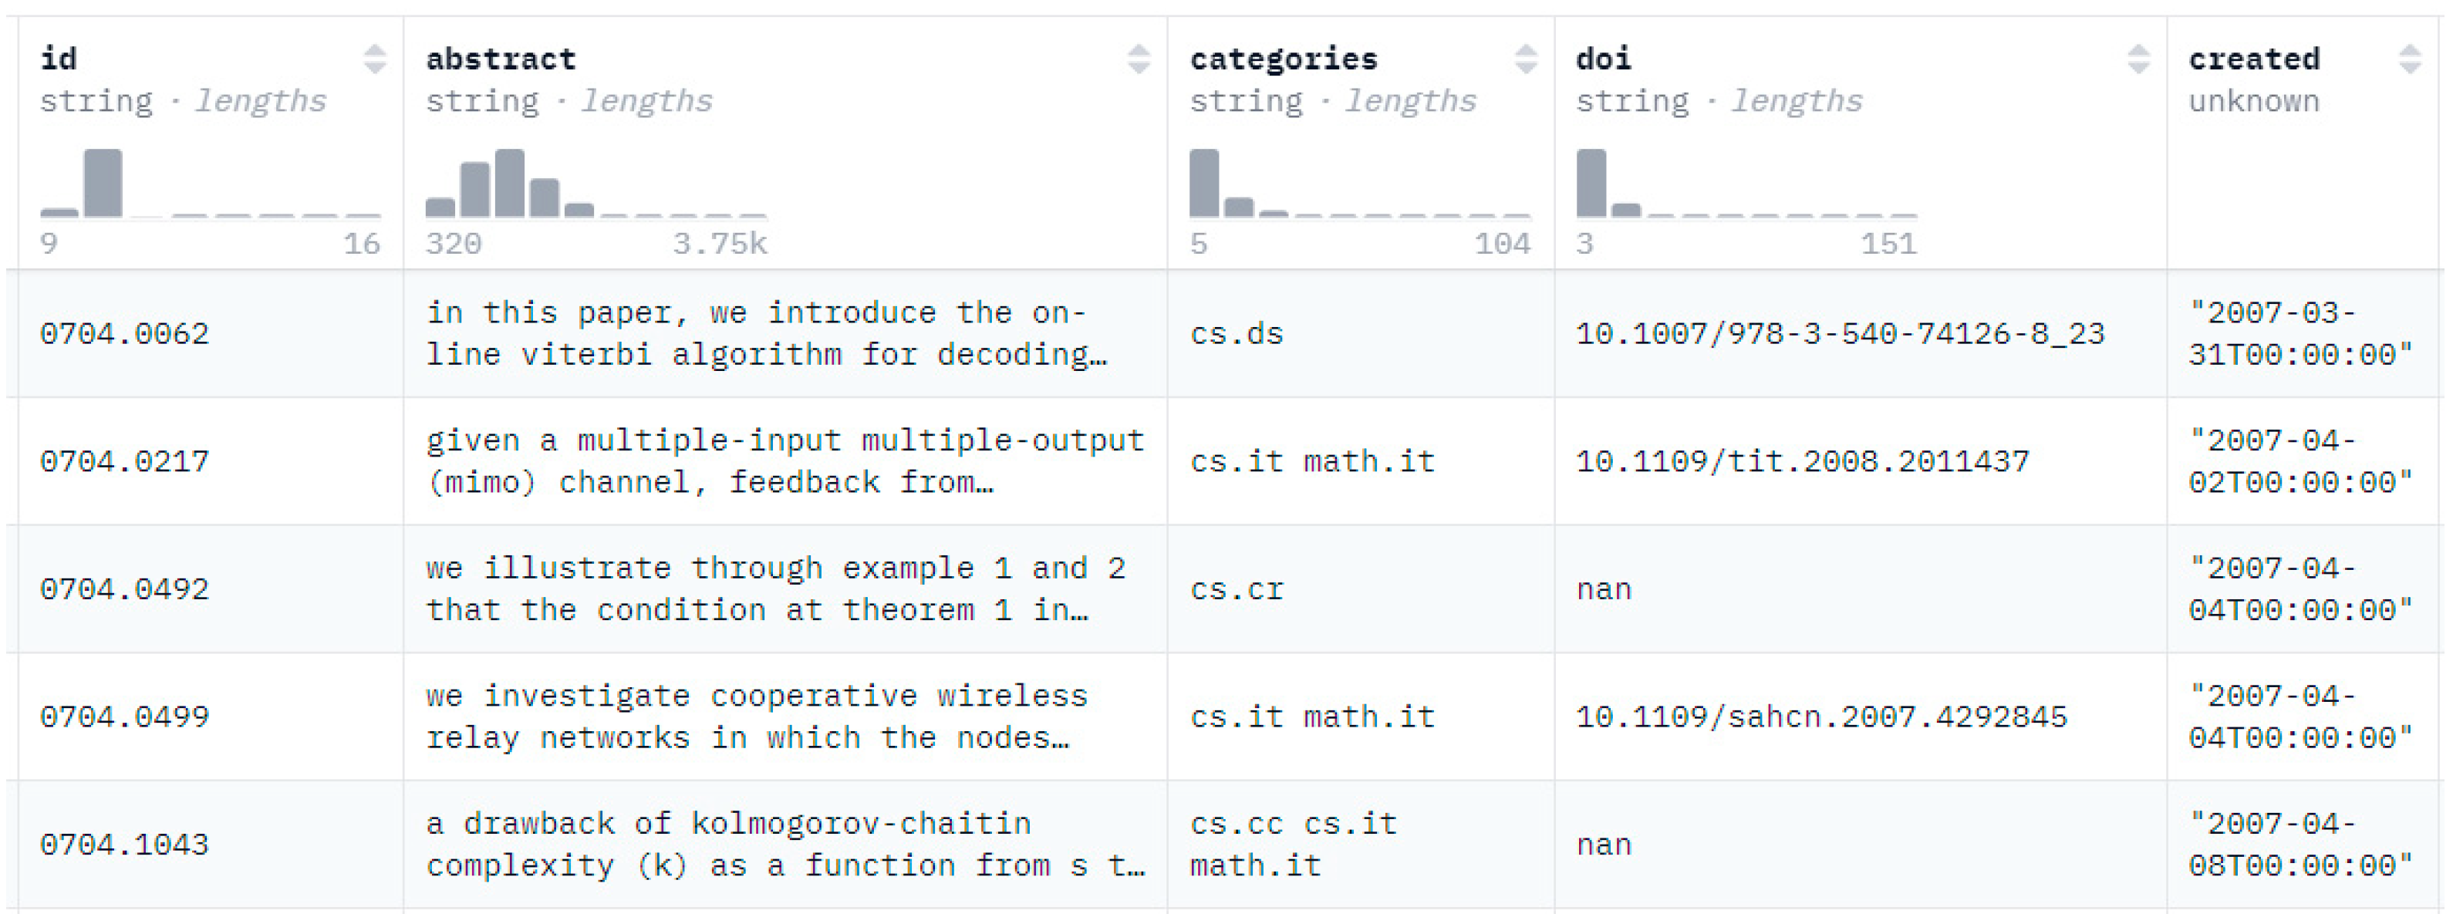Select the tallest abstract length histogram bar
The height and width of the screenshot is (924, 2453).
509,184
